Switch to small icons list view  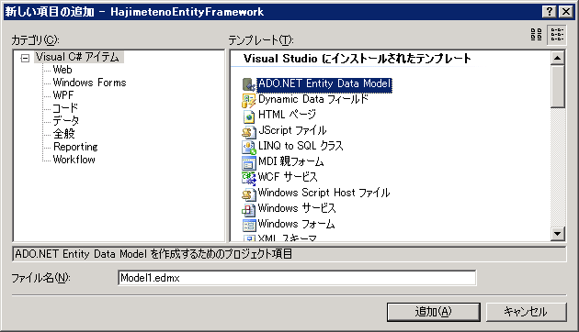557,34
